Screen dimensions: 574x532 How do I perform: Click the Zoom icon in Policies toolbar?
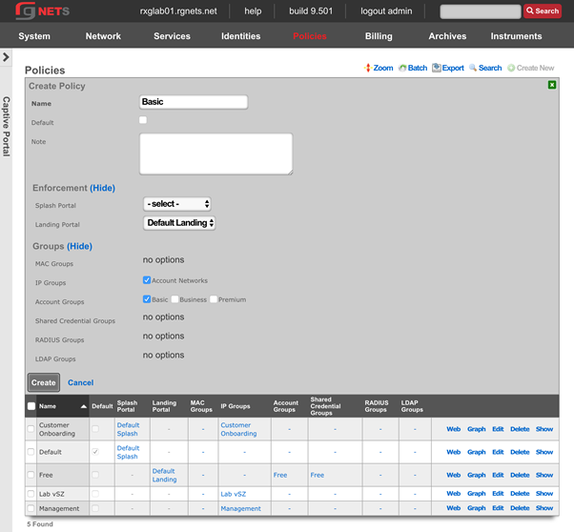[x=369, y=69]
